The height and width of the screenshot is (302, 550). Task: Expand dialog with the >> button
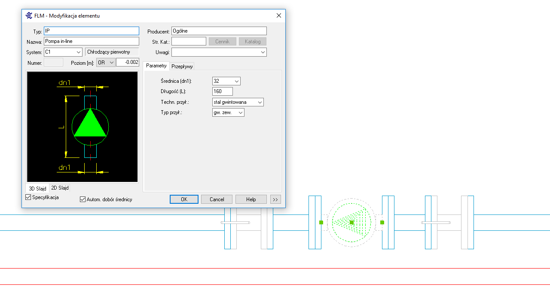275,199
